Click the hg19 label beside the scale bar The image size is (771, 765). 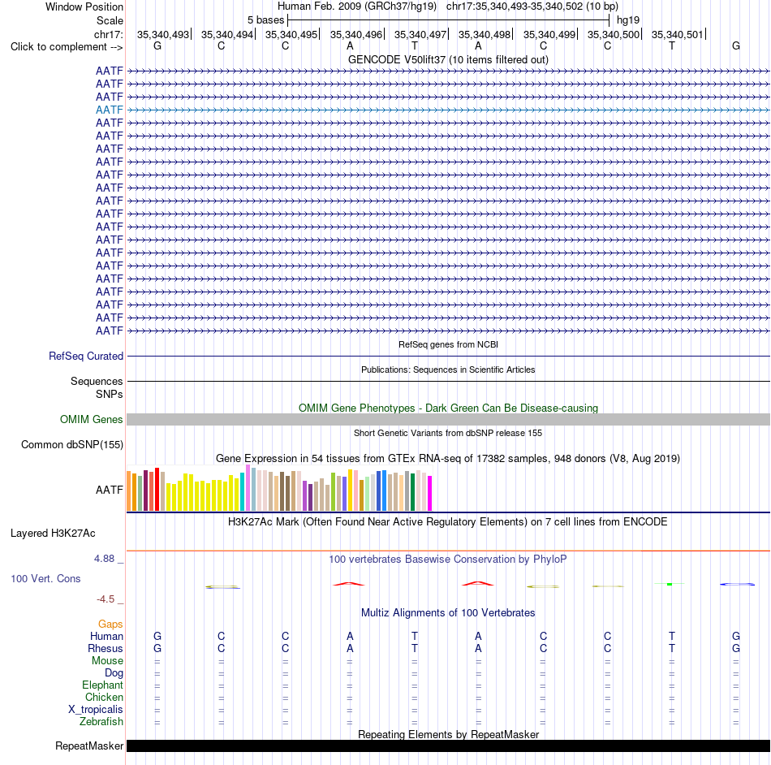point(628,20)
